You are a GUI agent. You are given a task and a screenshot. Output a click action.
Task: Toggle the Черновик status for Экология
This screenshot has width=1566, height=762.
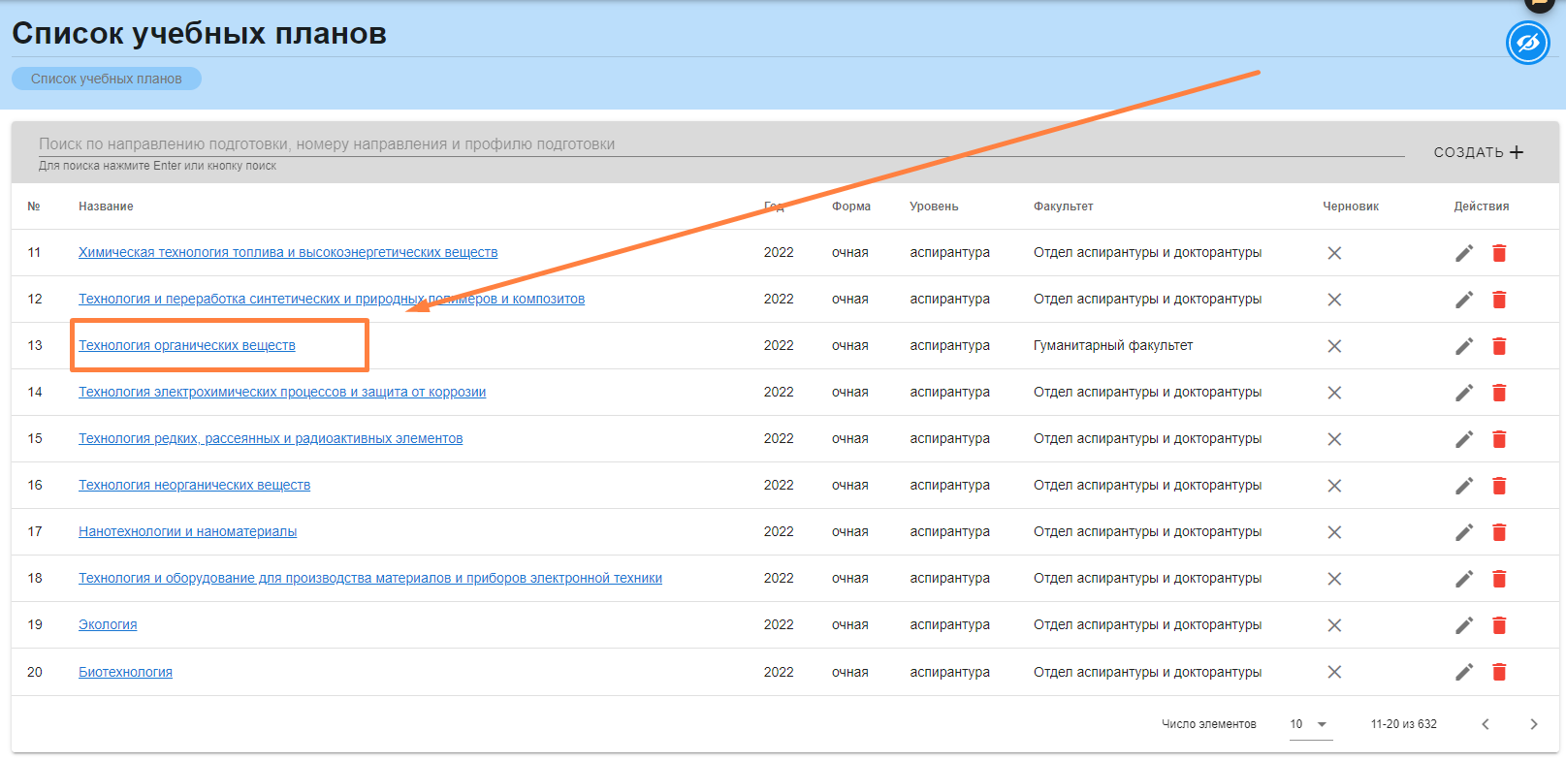(x=1334, y=625)
